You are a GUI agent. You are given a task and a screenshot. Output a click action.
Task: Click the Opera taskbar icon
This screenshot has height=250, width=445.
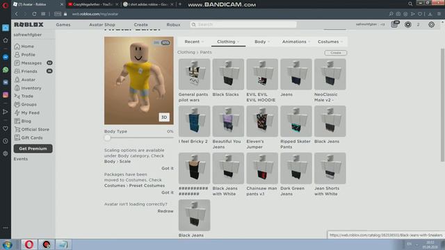[x=29, y=244]
